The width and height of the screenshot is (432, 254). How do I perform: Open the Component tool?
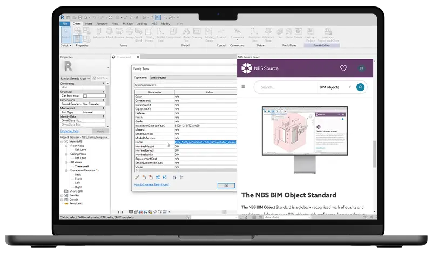(173, 33)
